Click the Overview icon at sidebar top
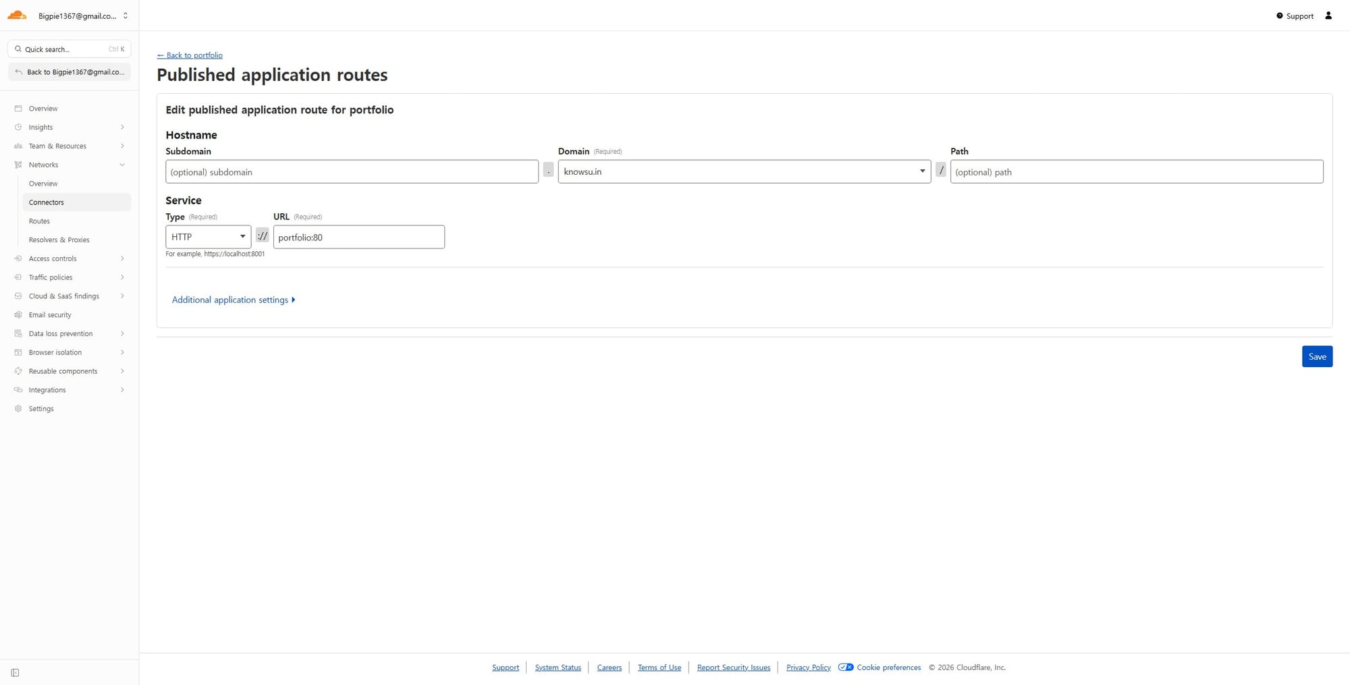Viewport: 1350px width, 685px height. 18,109
